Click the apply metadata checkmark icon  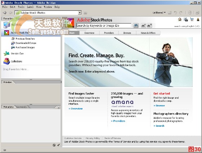(x=58, y=145)
